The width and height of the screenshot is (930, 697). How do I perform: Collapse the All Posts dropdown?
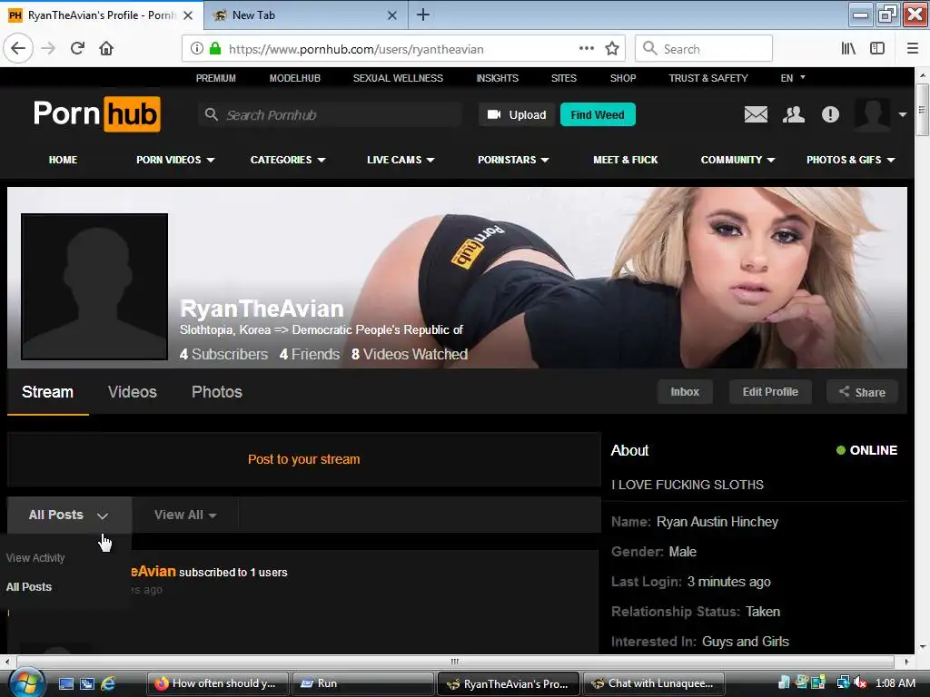point(69,515)
